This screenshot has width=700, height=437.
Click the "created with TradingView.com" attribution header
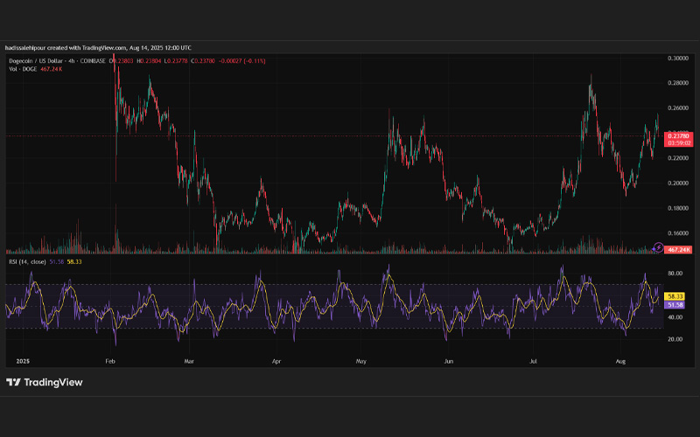(98, 48)
